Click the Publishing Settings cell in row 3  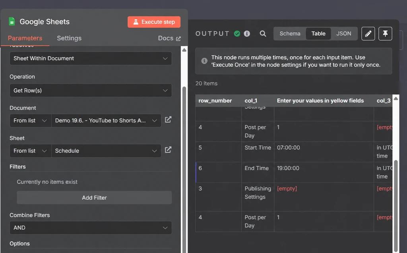coord(258,197)
